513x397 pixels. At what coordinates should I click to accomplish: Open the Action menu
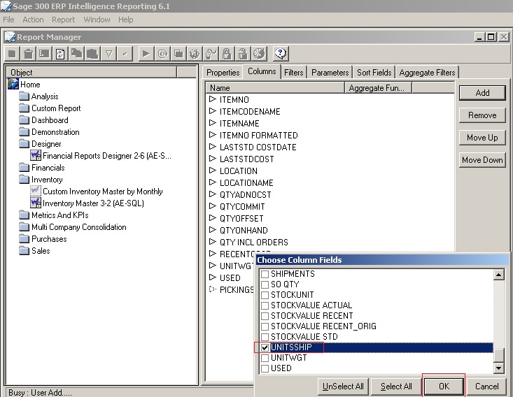33,20
